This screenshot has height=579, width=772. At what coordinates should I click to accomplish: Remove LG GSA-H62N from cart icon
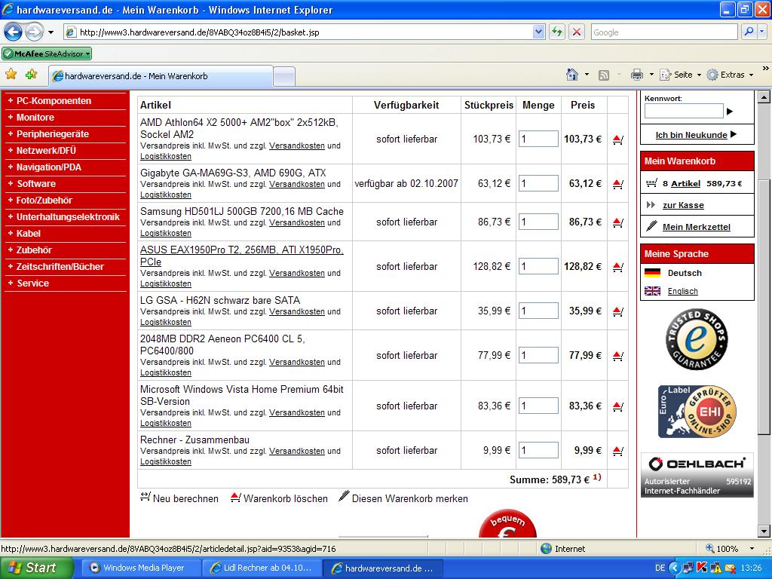click(618, 311)
